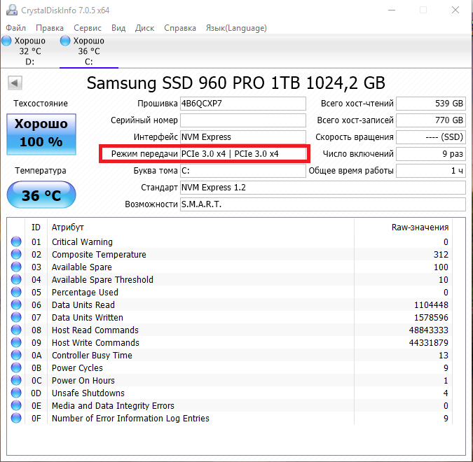
Task: Click the disk title Samsung SSD 960 PRO 1TB
Action: (x=236, y=83)
